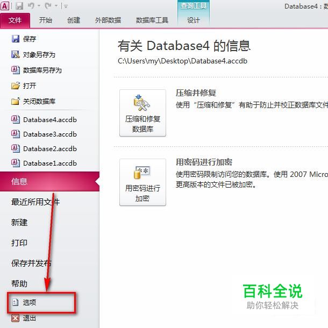Click the save icon in quick access toolbar
This screenshot has width=328, height=328.
click(19, 6)
